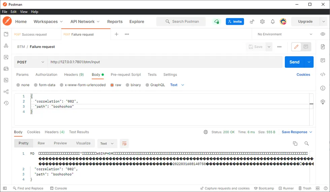Viewport: 330px width, 192px height.
Task: Open the related requests lightbulb icon
Action: pyautogui.click(x=323, y=102)
